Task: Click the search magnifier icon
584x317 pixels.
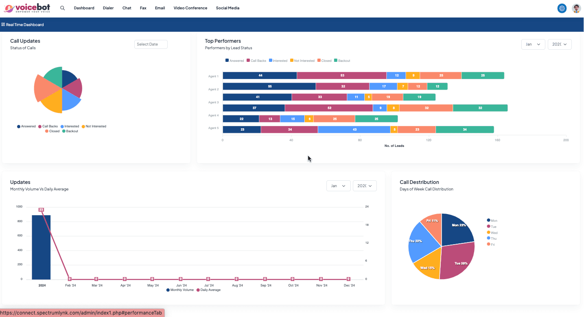Action: (x=62, y=8)
